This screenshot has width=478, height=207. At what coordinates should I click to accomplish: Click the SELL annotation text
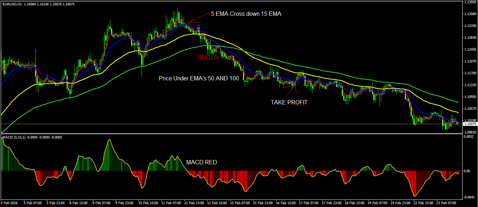(204, 57)
